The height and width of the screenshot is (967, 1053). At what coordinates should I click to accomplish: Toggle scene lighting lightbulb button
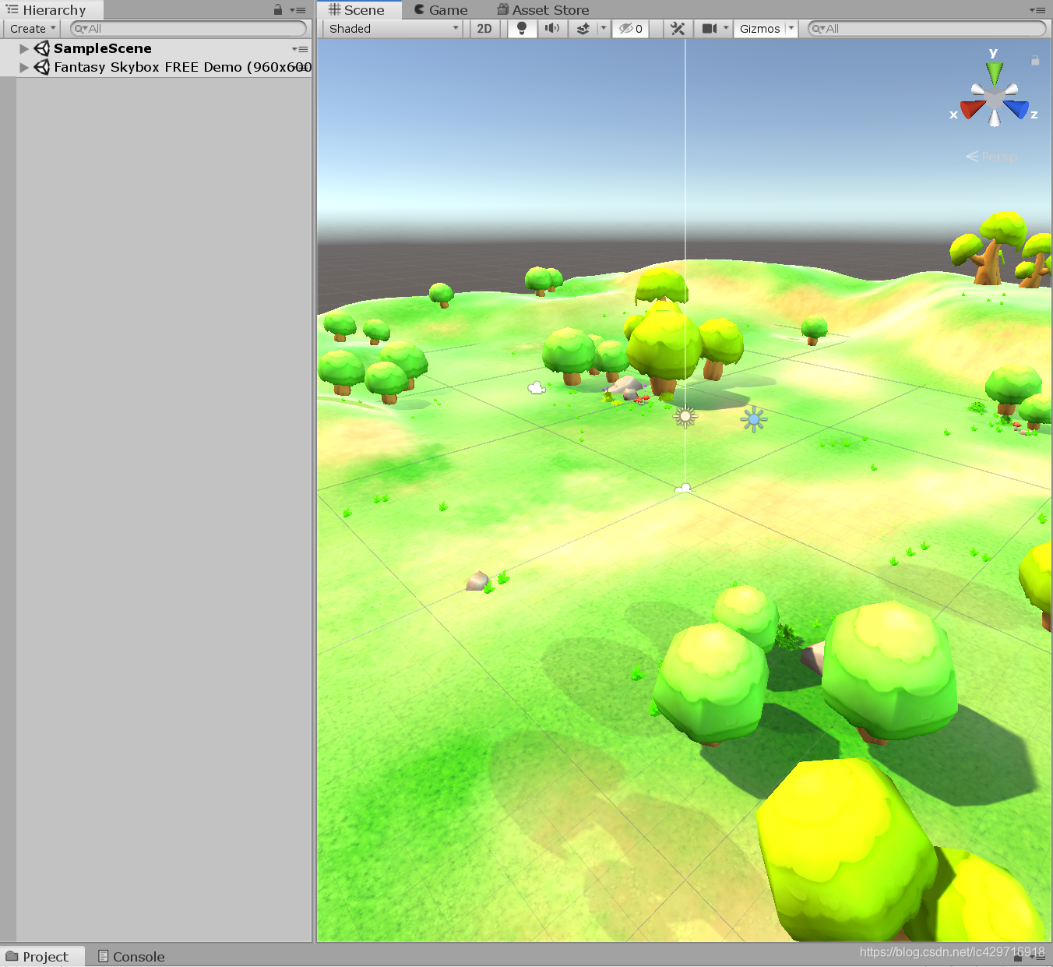coord(522,29)
